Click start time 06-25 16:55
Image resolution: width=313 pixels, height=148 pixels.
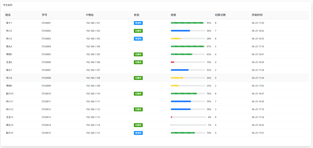(258, 39)
